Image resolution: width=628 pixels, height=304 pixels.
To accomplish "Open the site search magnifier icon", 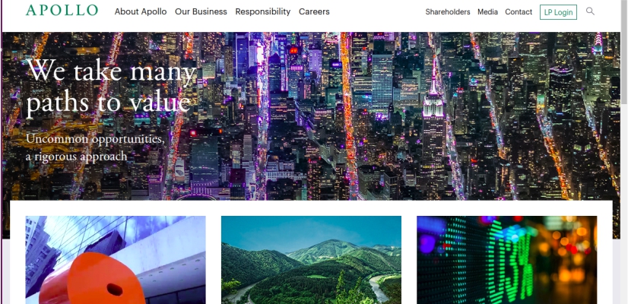I will [x=590, y=11].
